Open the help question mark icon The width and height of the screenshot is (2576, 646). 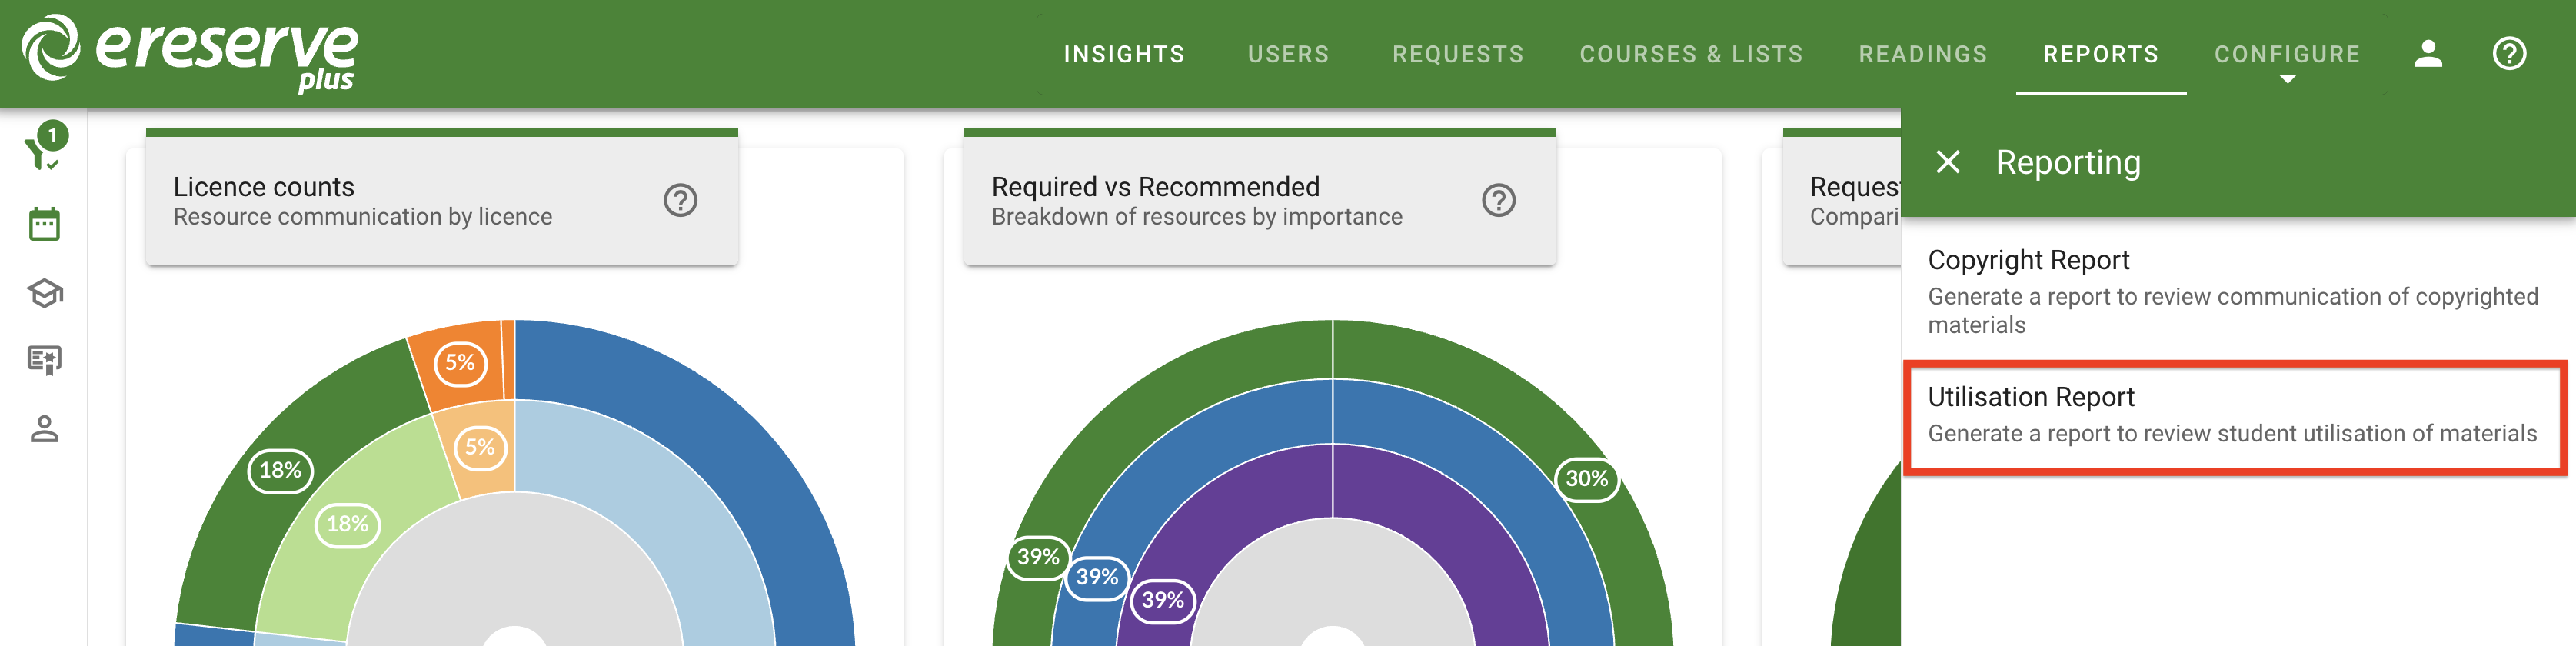[2508, 53]
